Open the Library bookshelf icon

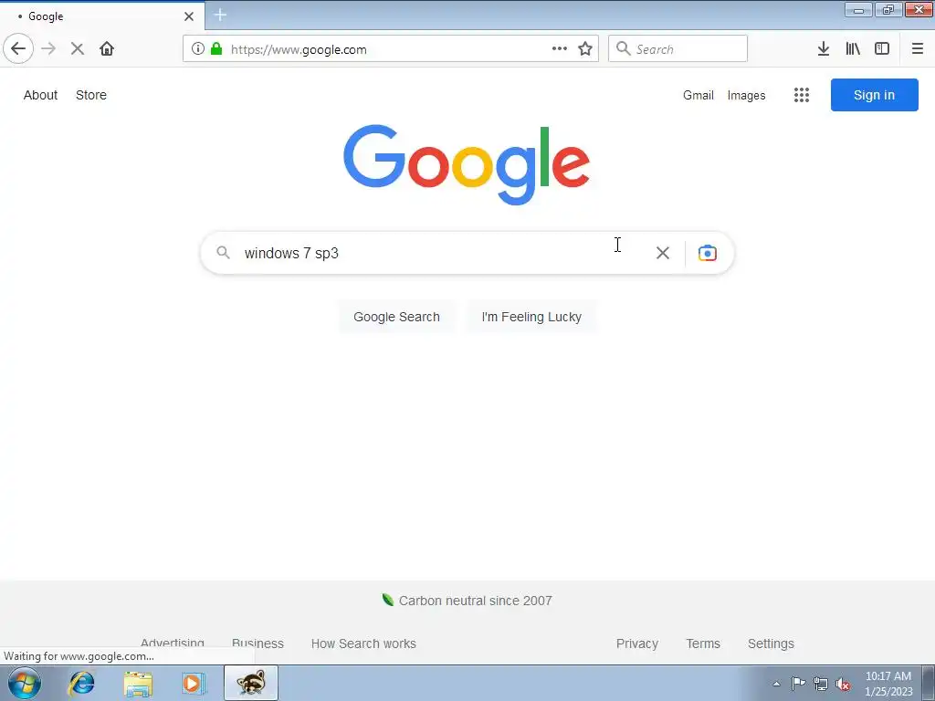tap(853, 49)
